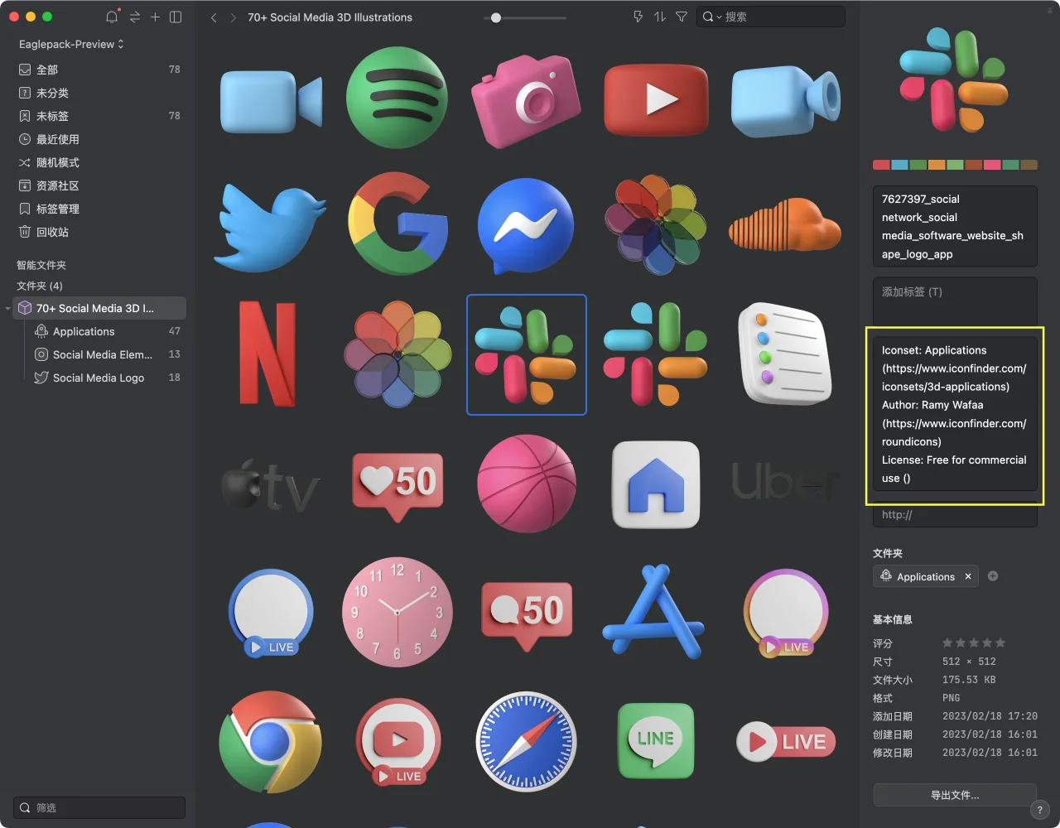Open the Social Media Logo subfolder
Image resolution: width=1060 pixels, height=828 pixels.
[x=99, y=378]
